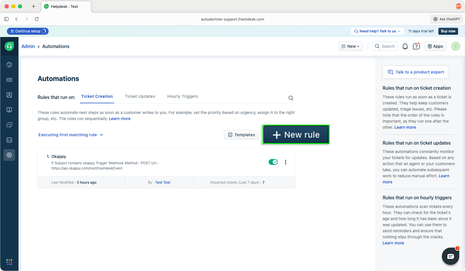Expand Need help? Talk to us menu
465x271 pixels.
(377, 31)
